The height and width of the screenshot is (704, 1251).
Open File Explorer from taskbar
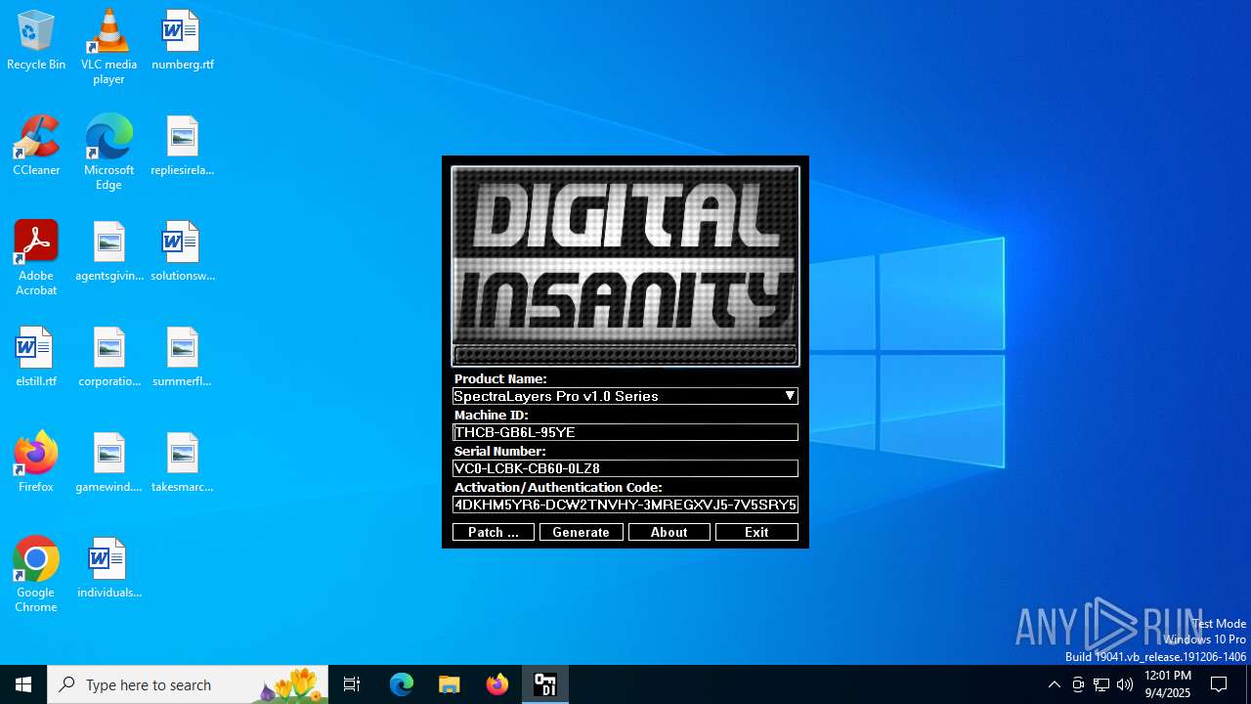click(450, 684)
